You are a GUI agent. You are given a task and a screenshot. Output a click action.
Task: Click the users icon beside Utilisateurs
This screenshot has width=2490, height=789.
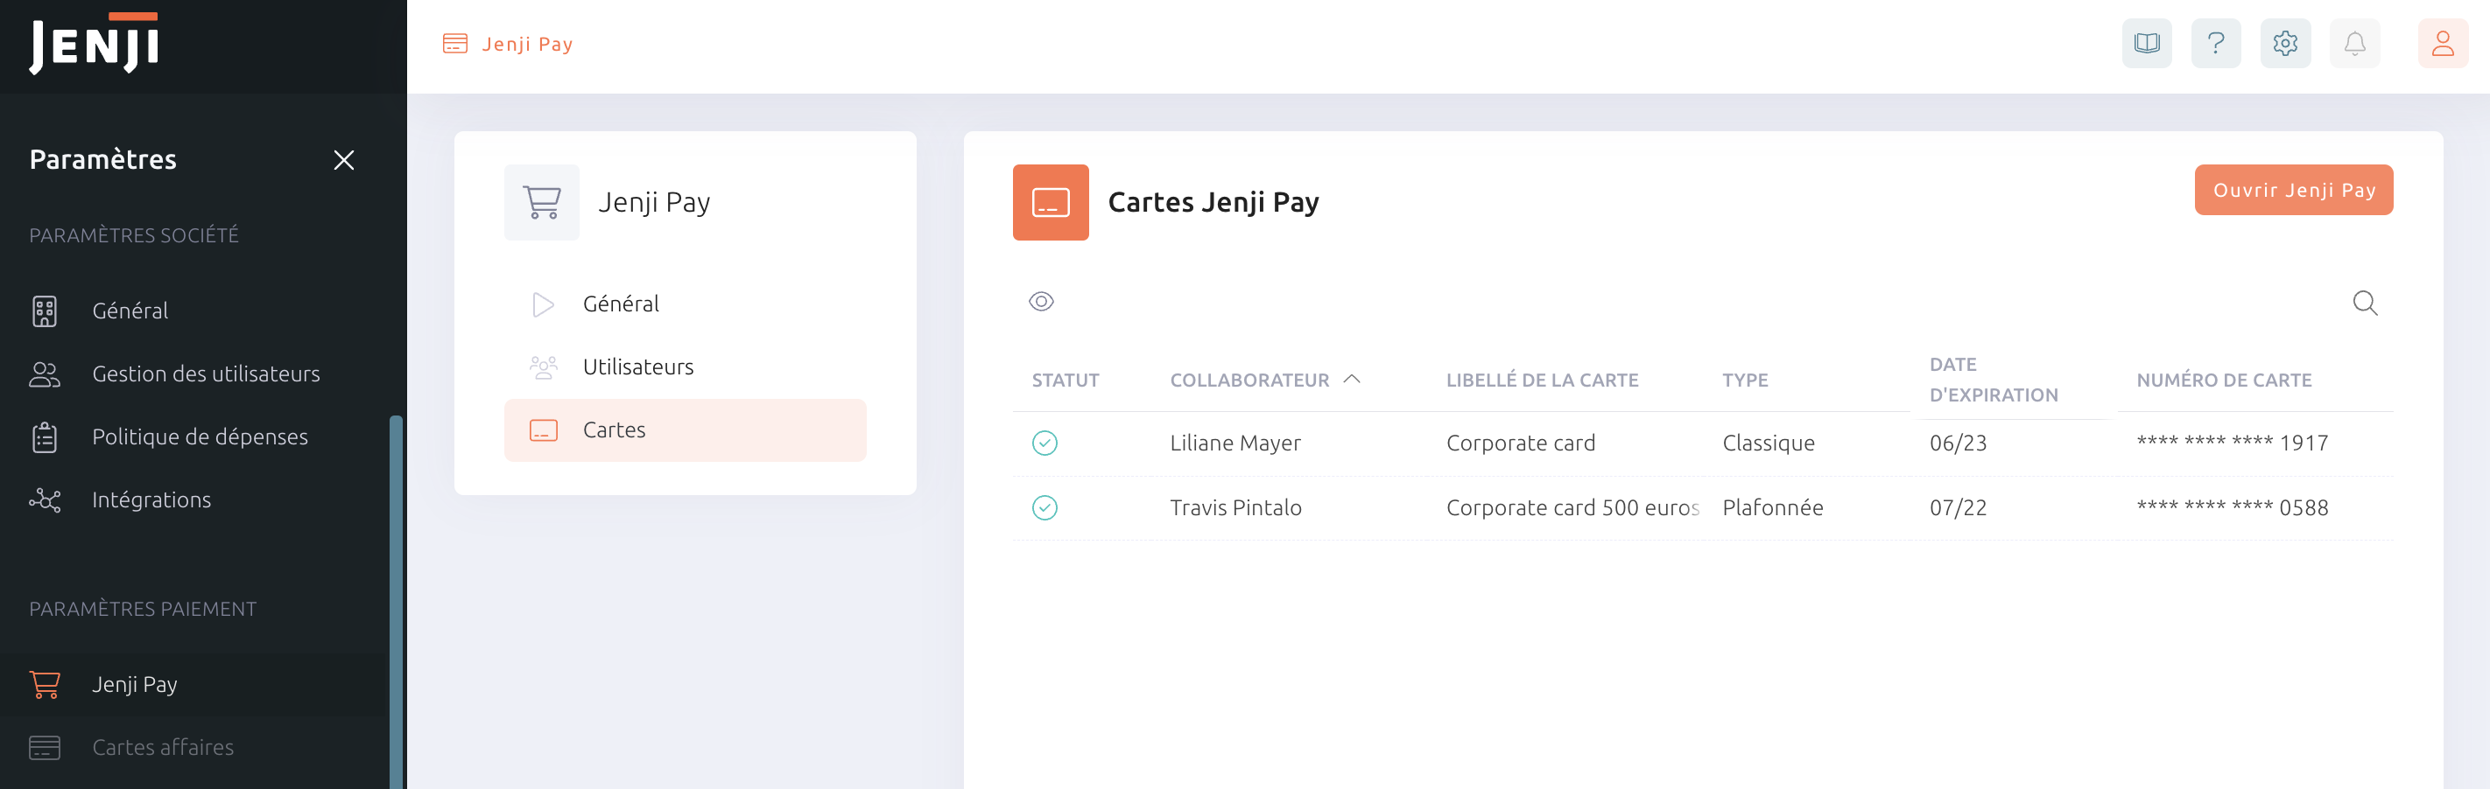point(543,367)
